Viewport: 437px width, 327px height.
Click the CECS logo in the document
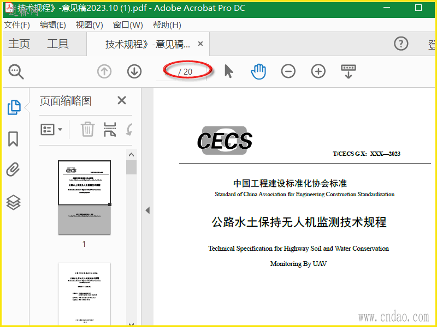(x=225, y=141)
